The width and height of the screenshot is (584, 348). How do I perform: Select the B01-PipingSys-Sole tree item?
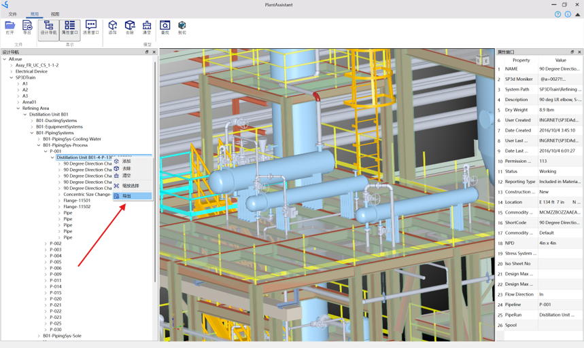coord(62,336)
